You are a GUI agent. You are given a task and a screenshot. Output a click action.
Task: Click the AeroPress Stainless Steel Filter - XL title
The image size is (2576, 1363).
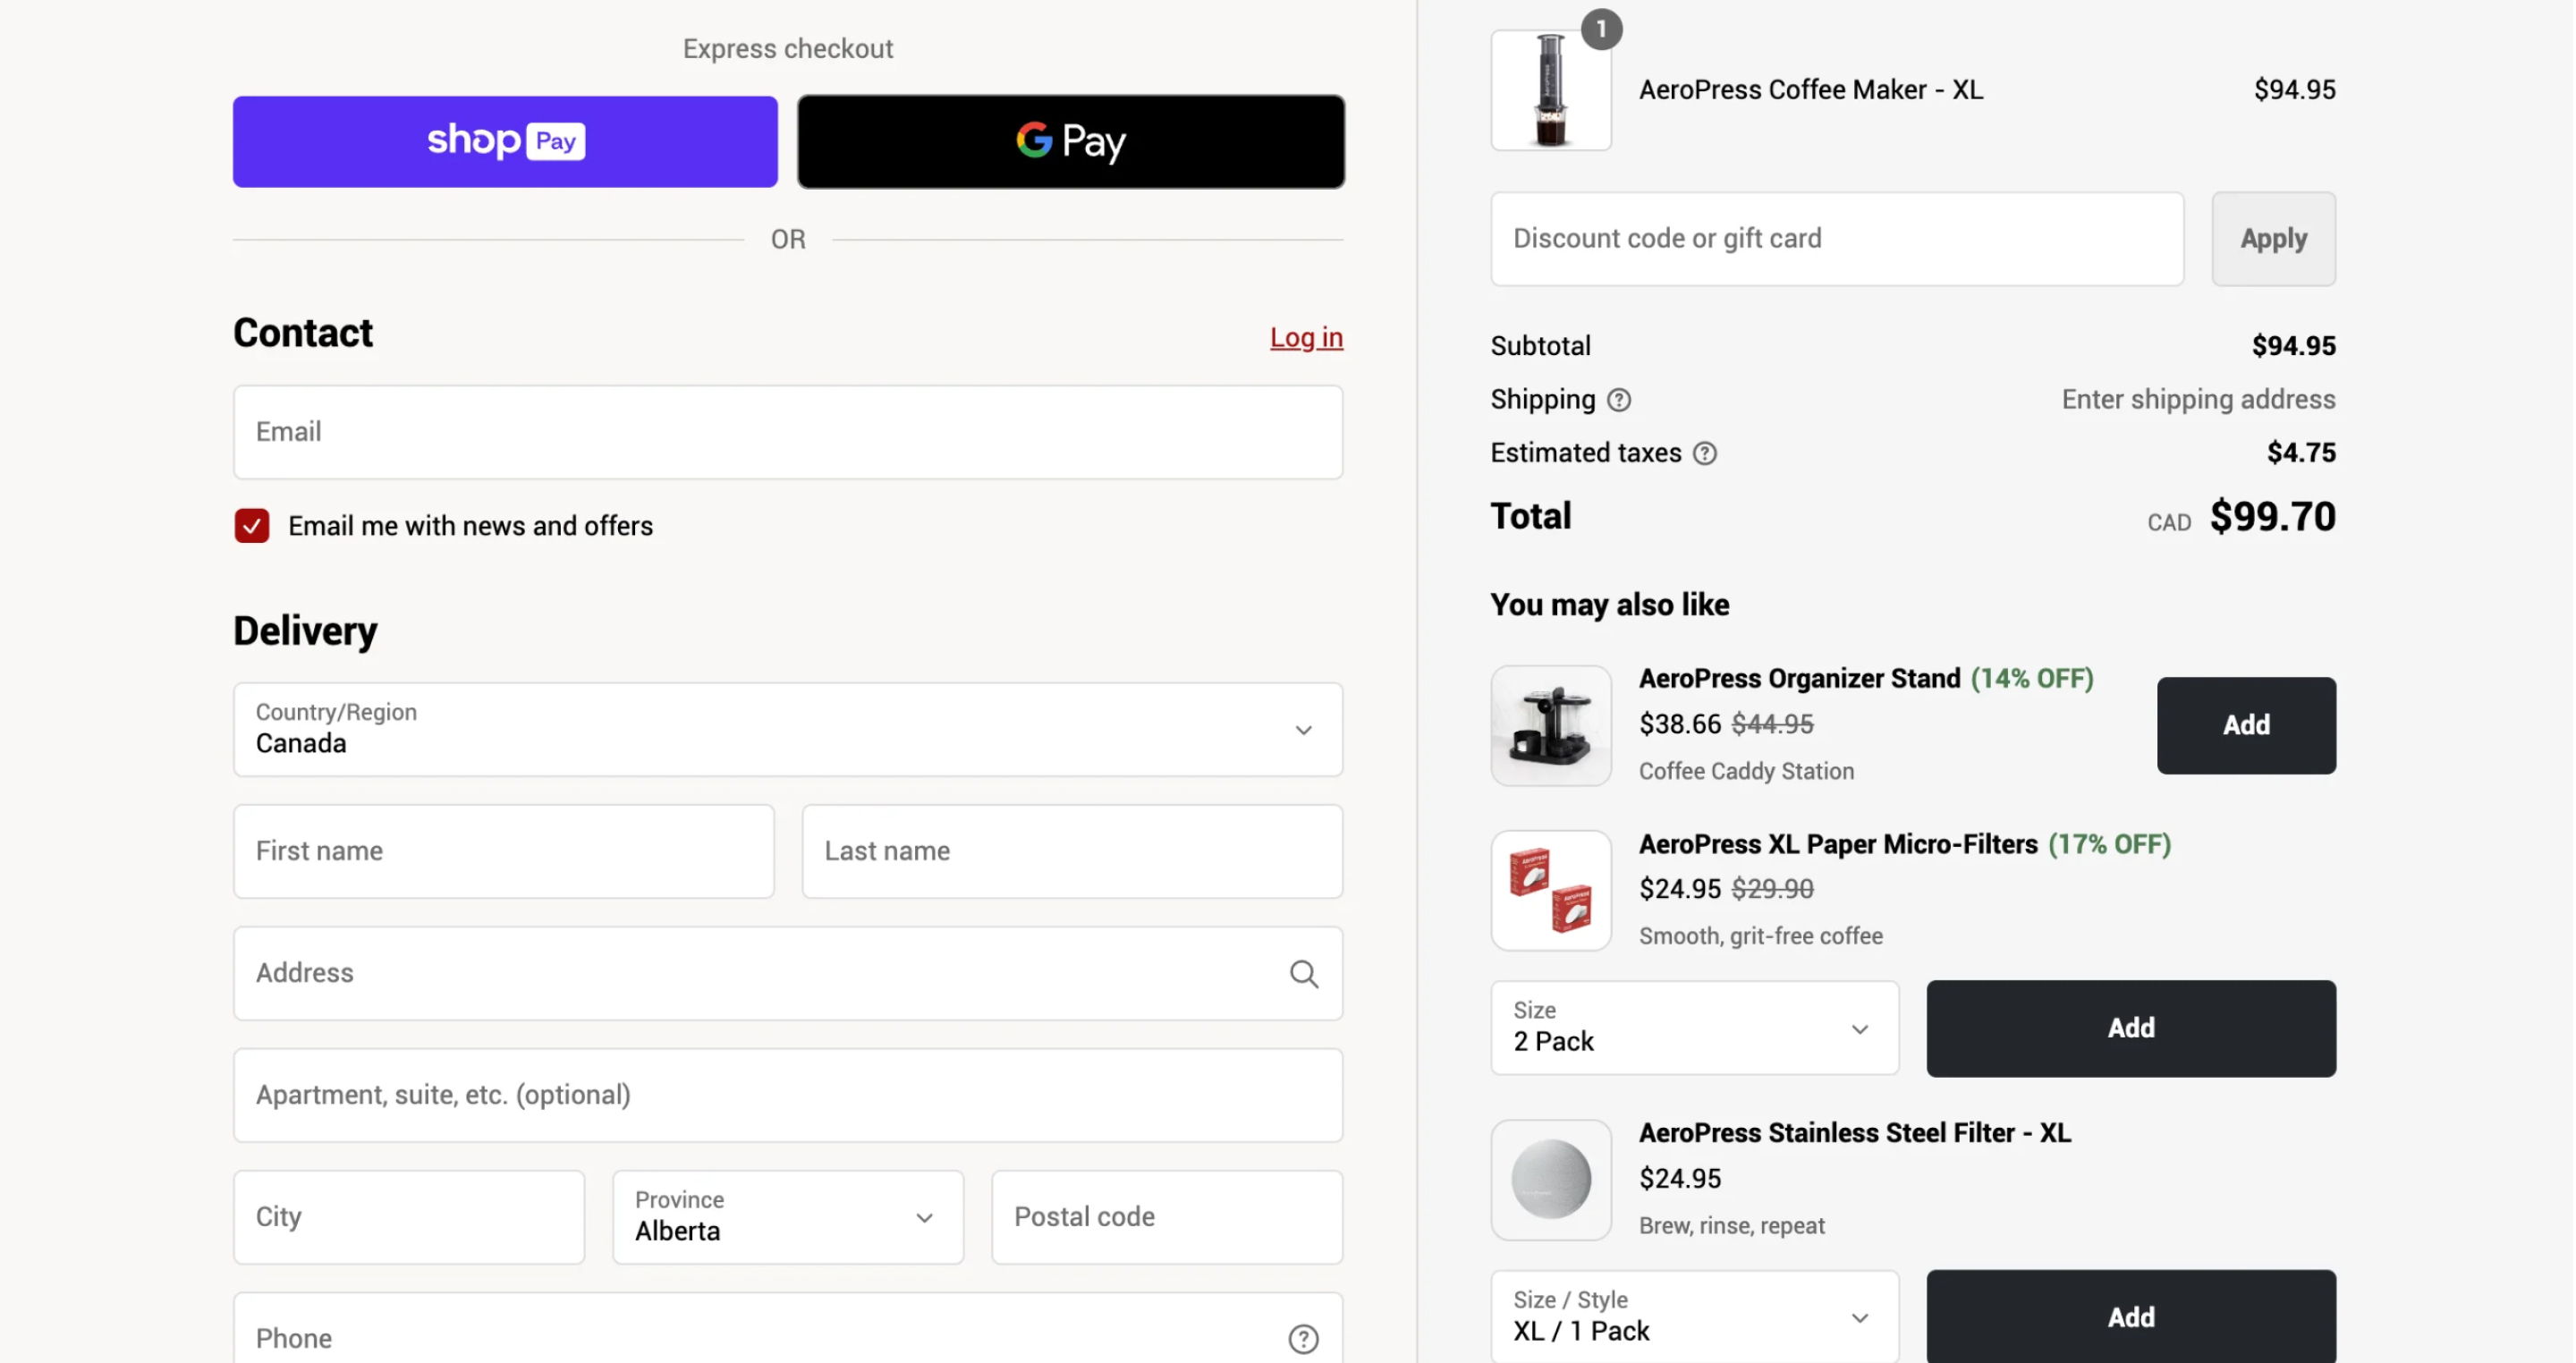1855,1134
